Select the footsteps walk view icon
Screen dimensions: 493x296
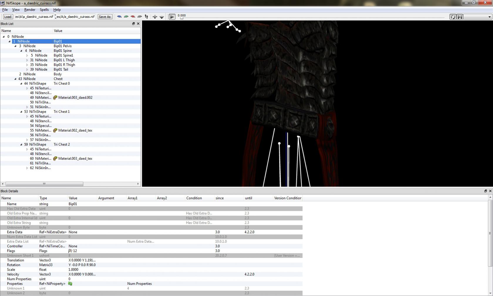tap(146, 17)
